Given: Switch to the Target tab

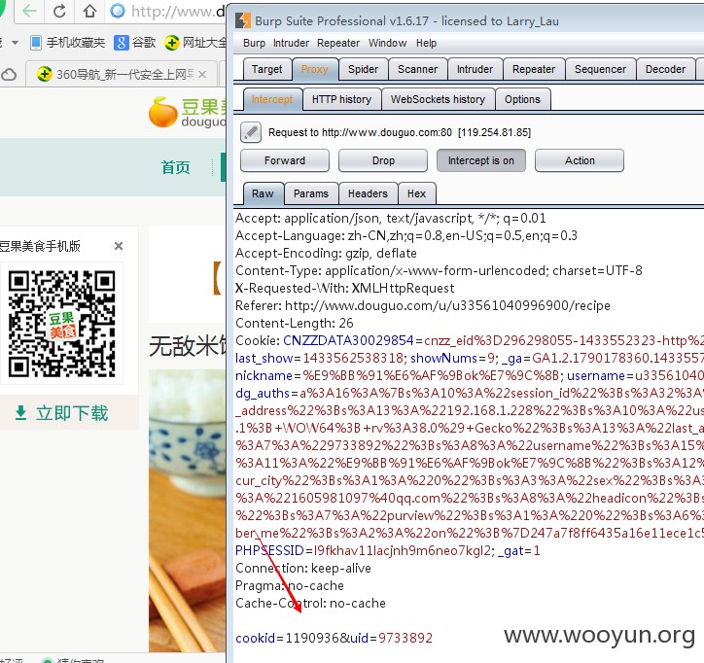Looking at the screenshot, I should point(266,69).
